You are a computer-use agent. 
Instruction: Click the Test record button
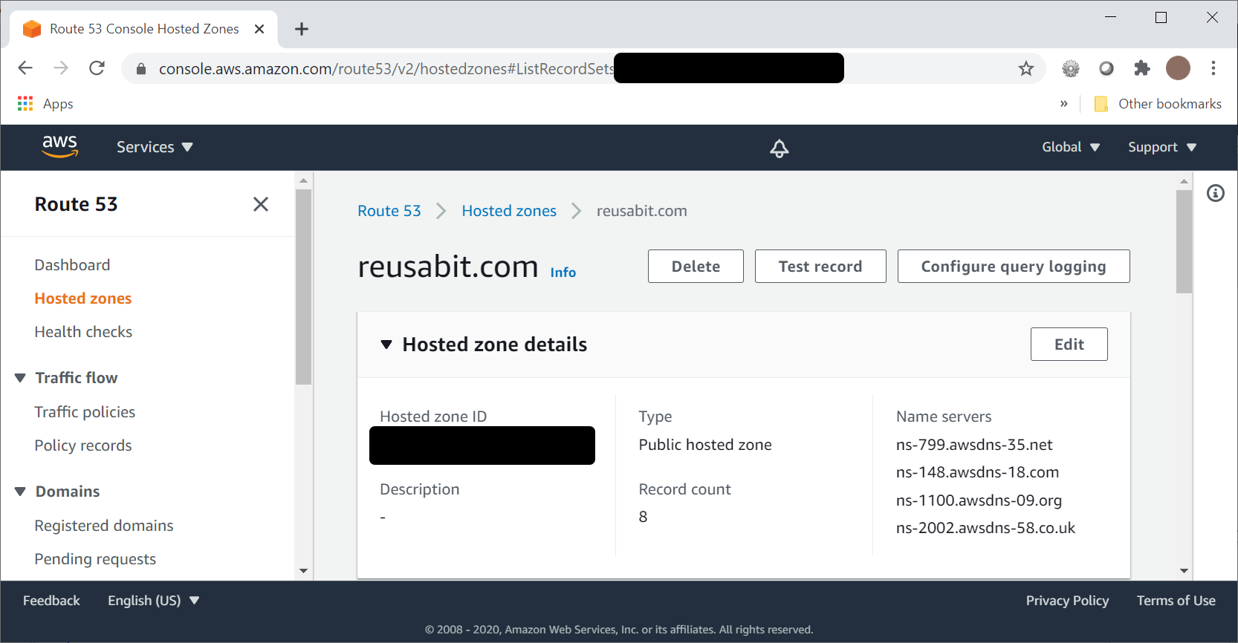click(820, 267)
